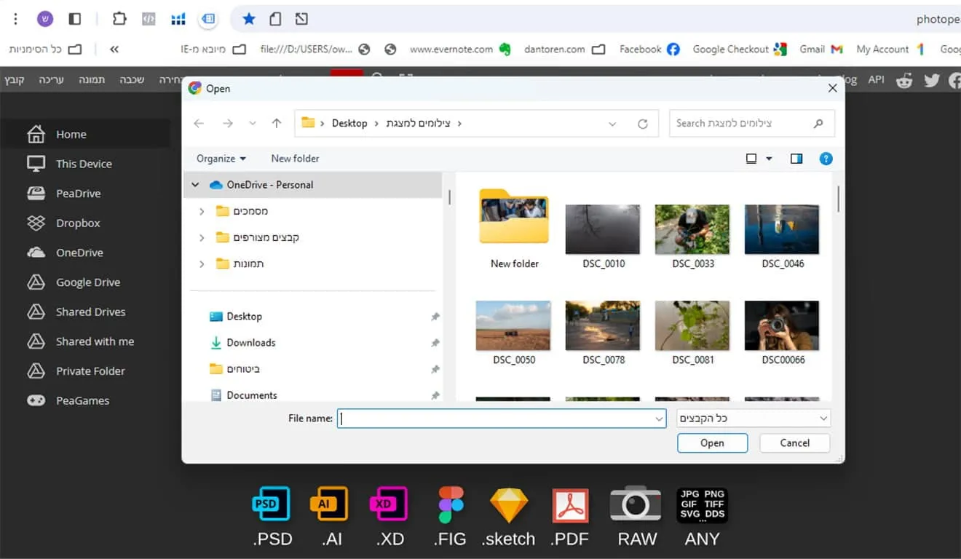
Task: Click the .FIG Figma format icon
Action: (451, 504)
